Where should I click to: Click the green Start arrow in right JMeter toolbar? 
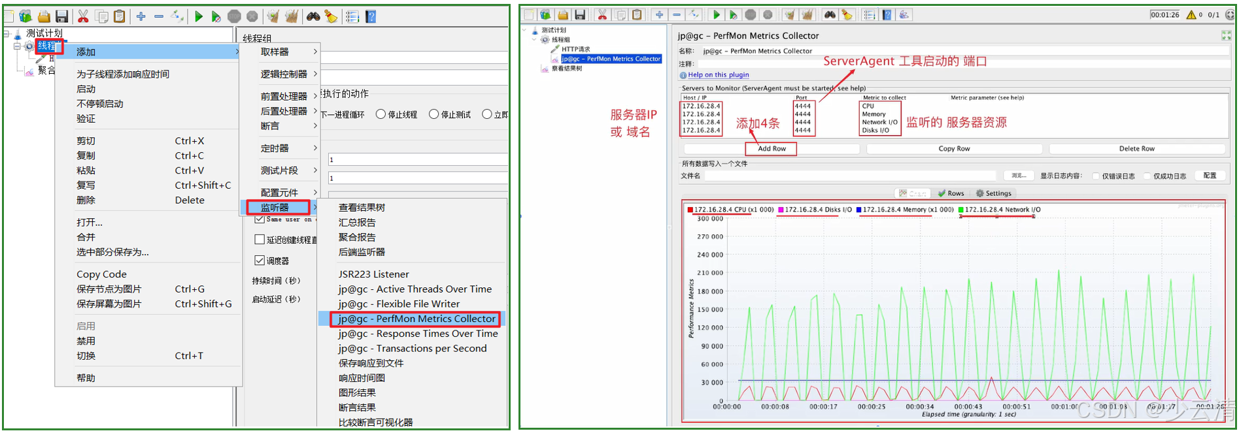pos(717,14)
